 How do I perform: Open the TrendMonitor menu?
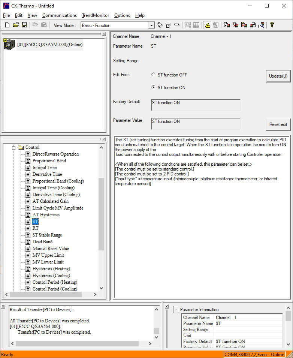click(x=96, y=15)
